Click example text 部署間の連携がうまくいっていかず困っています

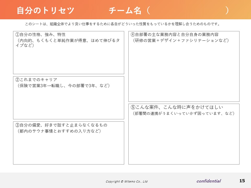(x=178, y=113)
